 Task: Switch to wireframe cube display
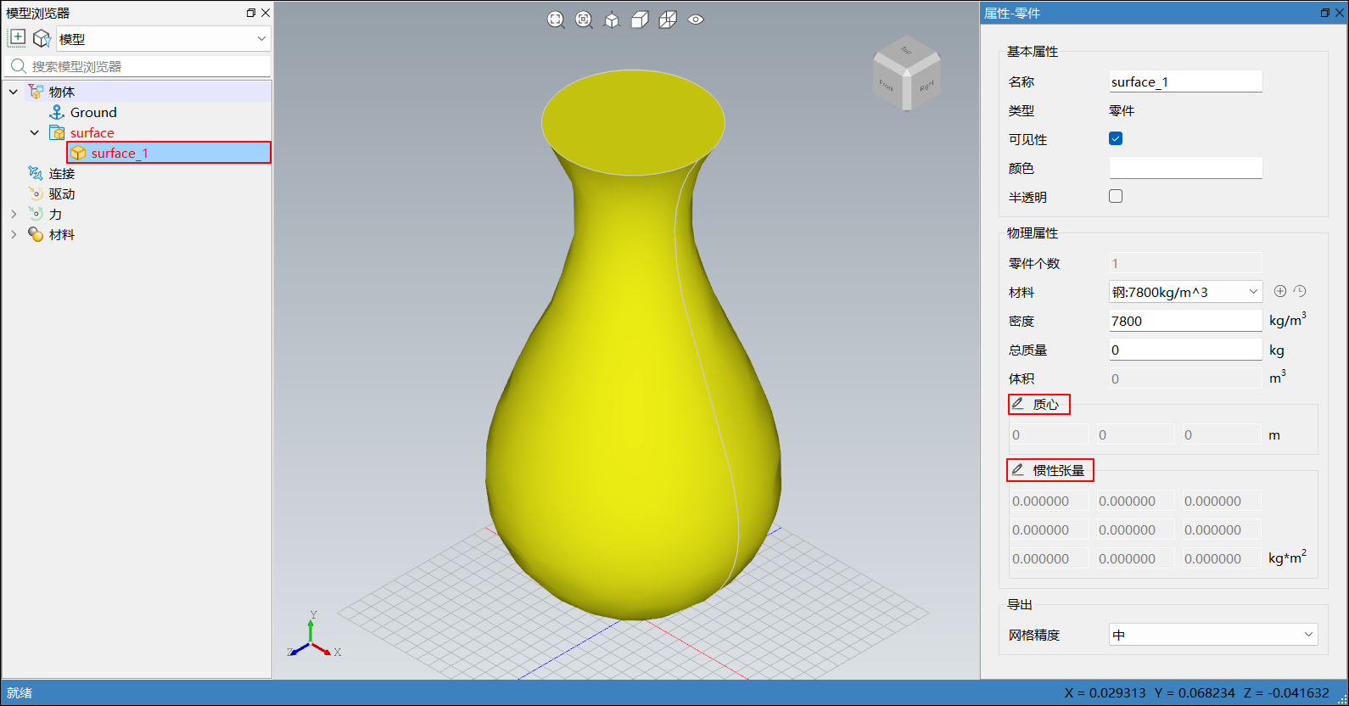pos(668,20)
